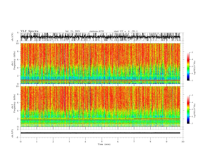Click the ch.1 'Frequency (kHz)' axis label
Screen dimensions: 206x159
click(x=15, y=61)
